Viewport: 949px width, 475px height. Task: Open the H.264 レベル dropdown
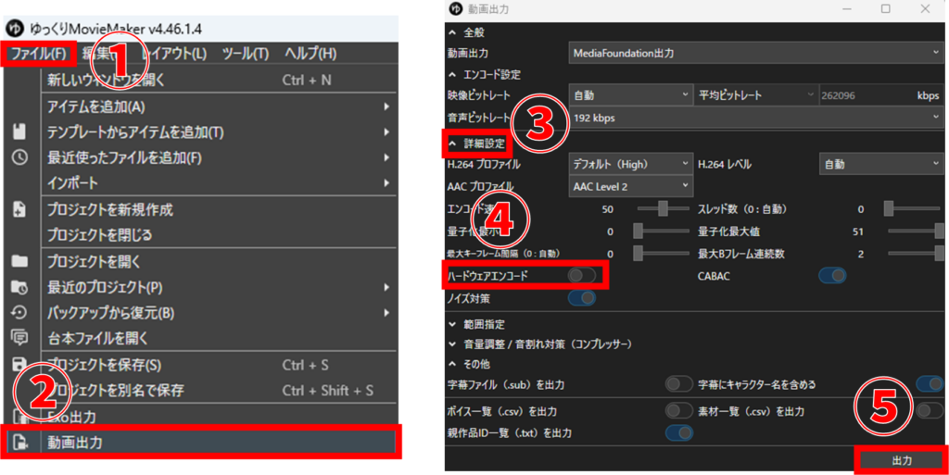coord(880,164)
